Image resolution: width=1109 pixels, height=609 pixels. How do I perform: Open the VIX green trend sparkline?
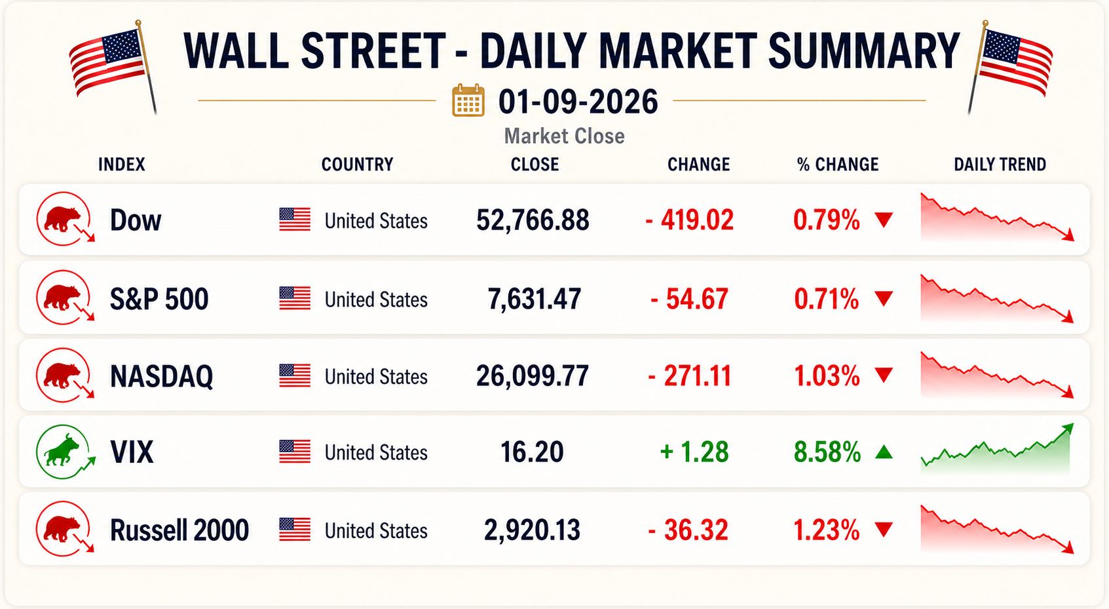pos(998,449)
